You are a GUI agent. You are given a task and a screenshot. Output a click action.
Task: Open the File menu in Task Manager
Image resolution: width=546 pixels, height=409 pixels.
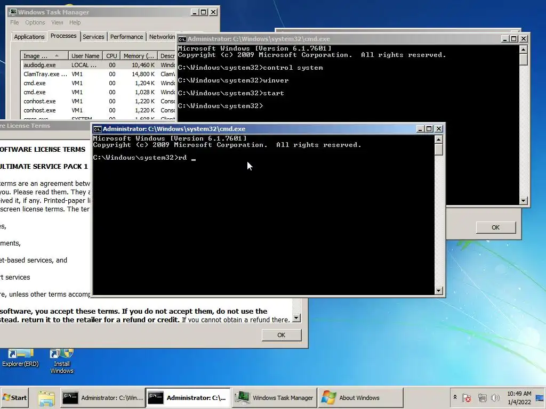tap(14, 22)
